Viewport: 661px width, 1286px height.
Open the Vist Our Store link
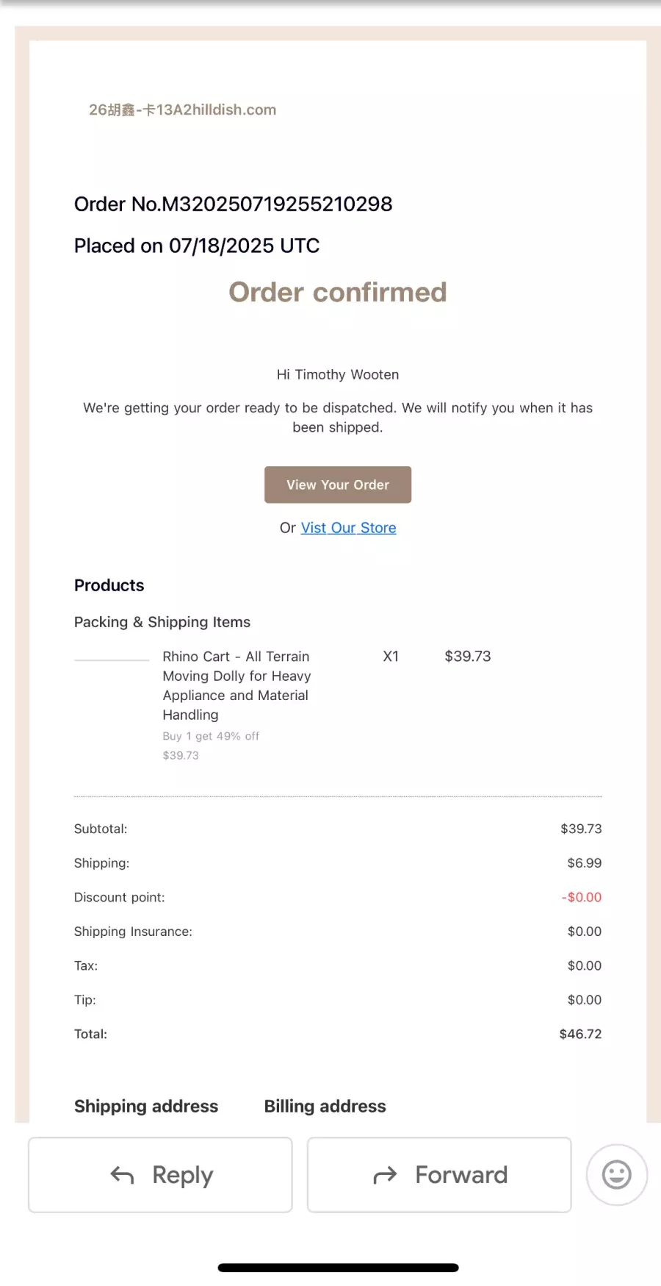348,528
